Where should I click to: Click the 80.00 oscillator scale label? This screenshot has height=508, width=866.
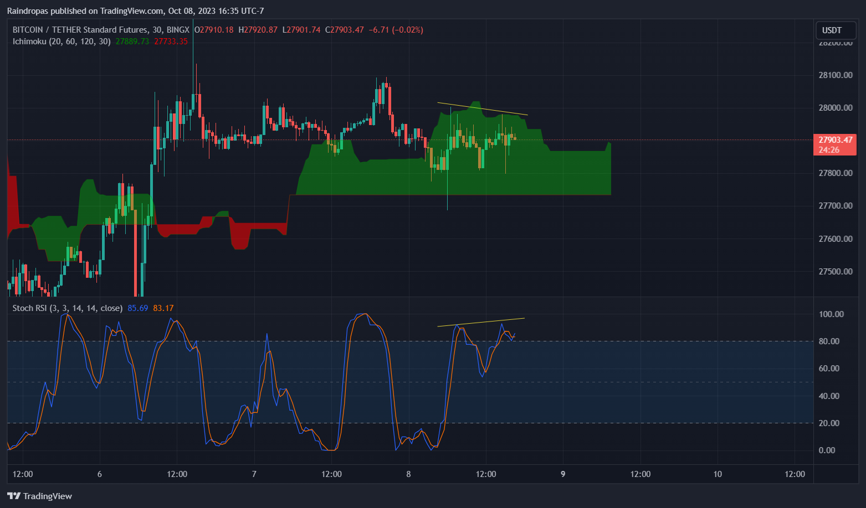pyautogui.click(x=829, y=341)
